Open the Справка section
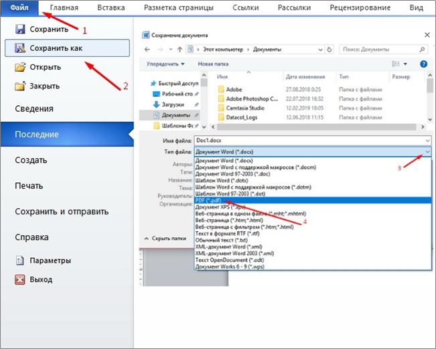 pyautogui.click(x=31, y=237)
